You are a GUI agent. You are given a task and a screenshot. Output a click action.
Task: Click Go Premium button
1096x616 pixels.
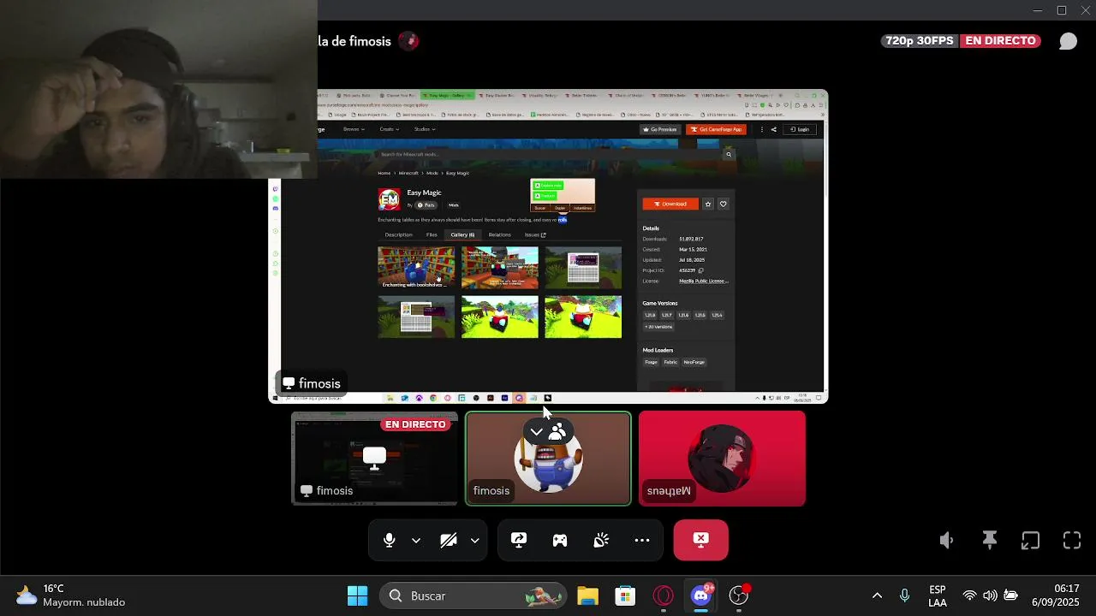click(660, 129)
